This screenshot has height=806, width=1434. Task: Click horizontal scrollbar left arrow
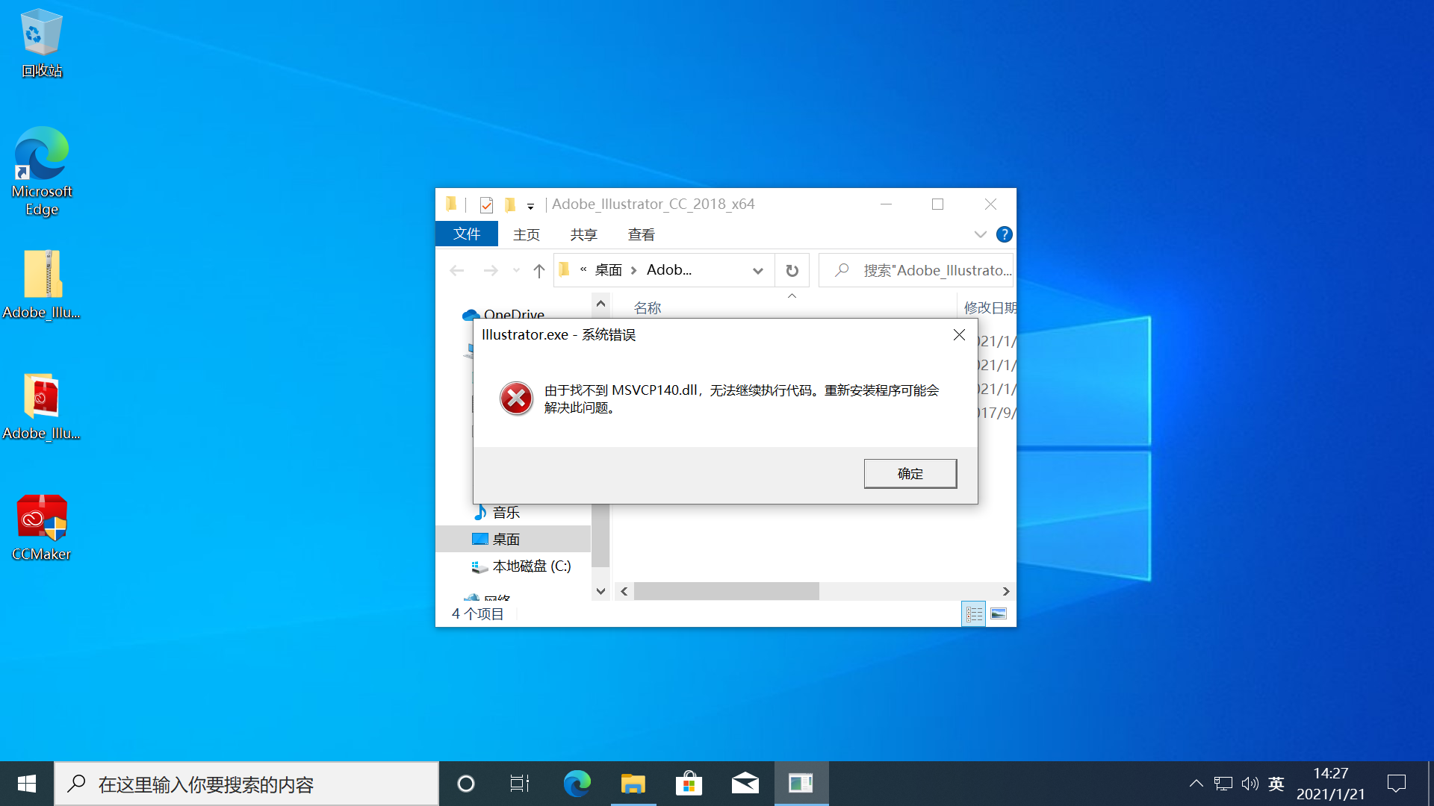tap(624, 591)
